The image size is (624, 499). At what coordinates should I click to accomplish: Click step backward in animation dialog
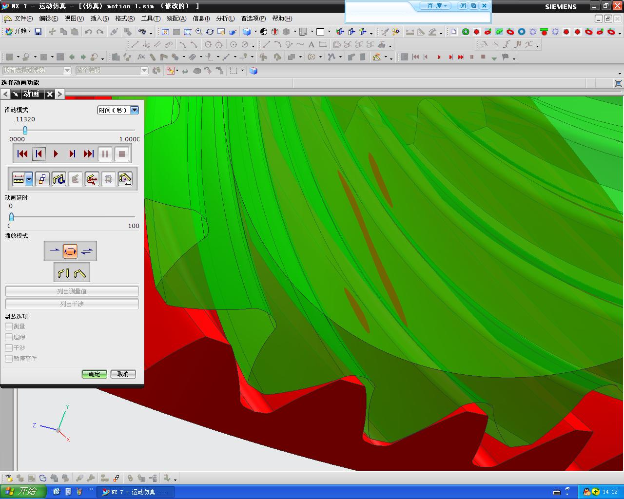[x=39, y=154]
